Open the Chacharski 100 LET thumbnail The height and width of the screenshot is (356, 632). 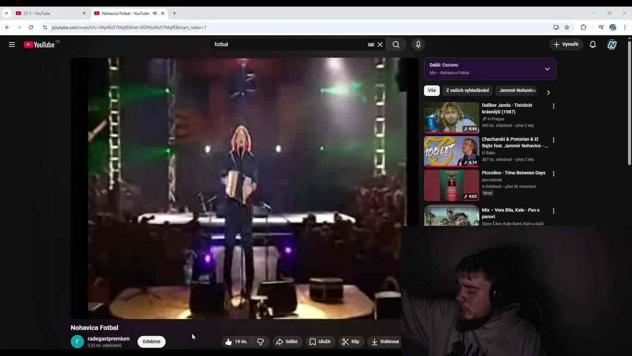point(451,152)
